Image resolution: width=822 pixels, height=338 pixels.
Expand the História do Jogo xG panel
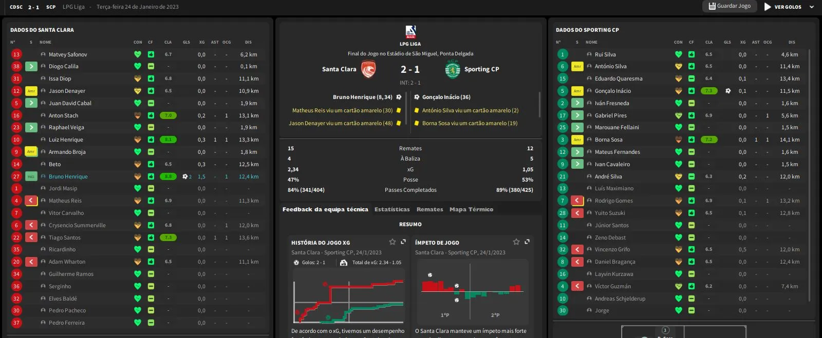click(403, 242)
